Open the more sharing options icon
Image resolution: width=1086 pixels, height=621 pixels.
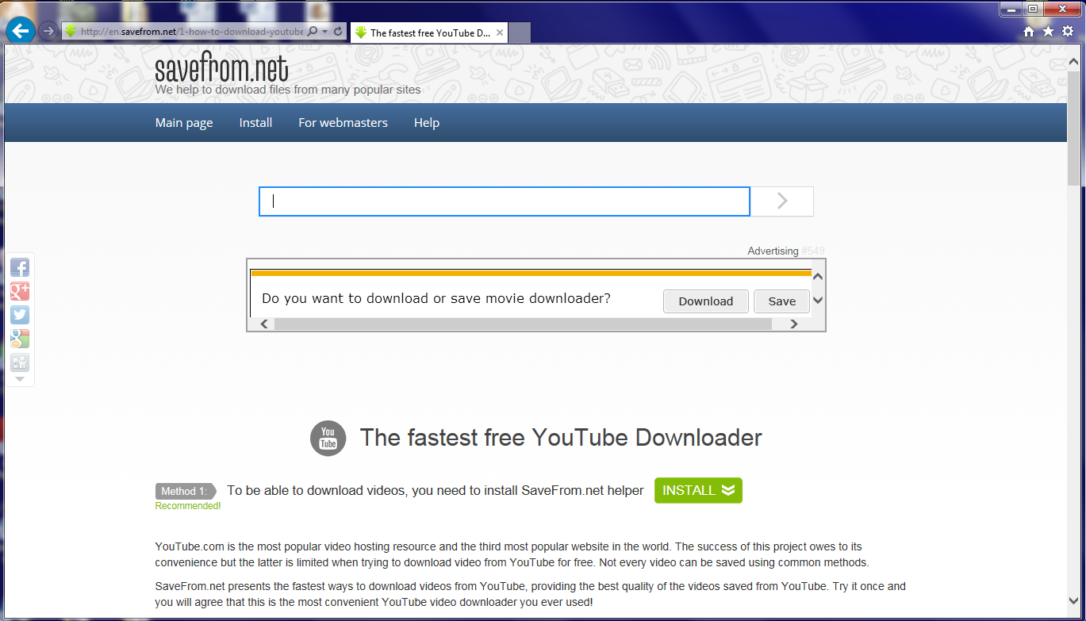click(20, 362)
